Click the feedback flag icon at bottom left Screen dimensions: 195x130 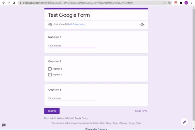point(4,125)
